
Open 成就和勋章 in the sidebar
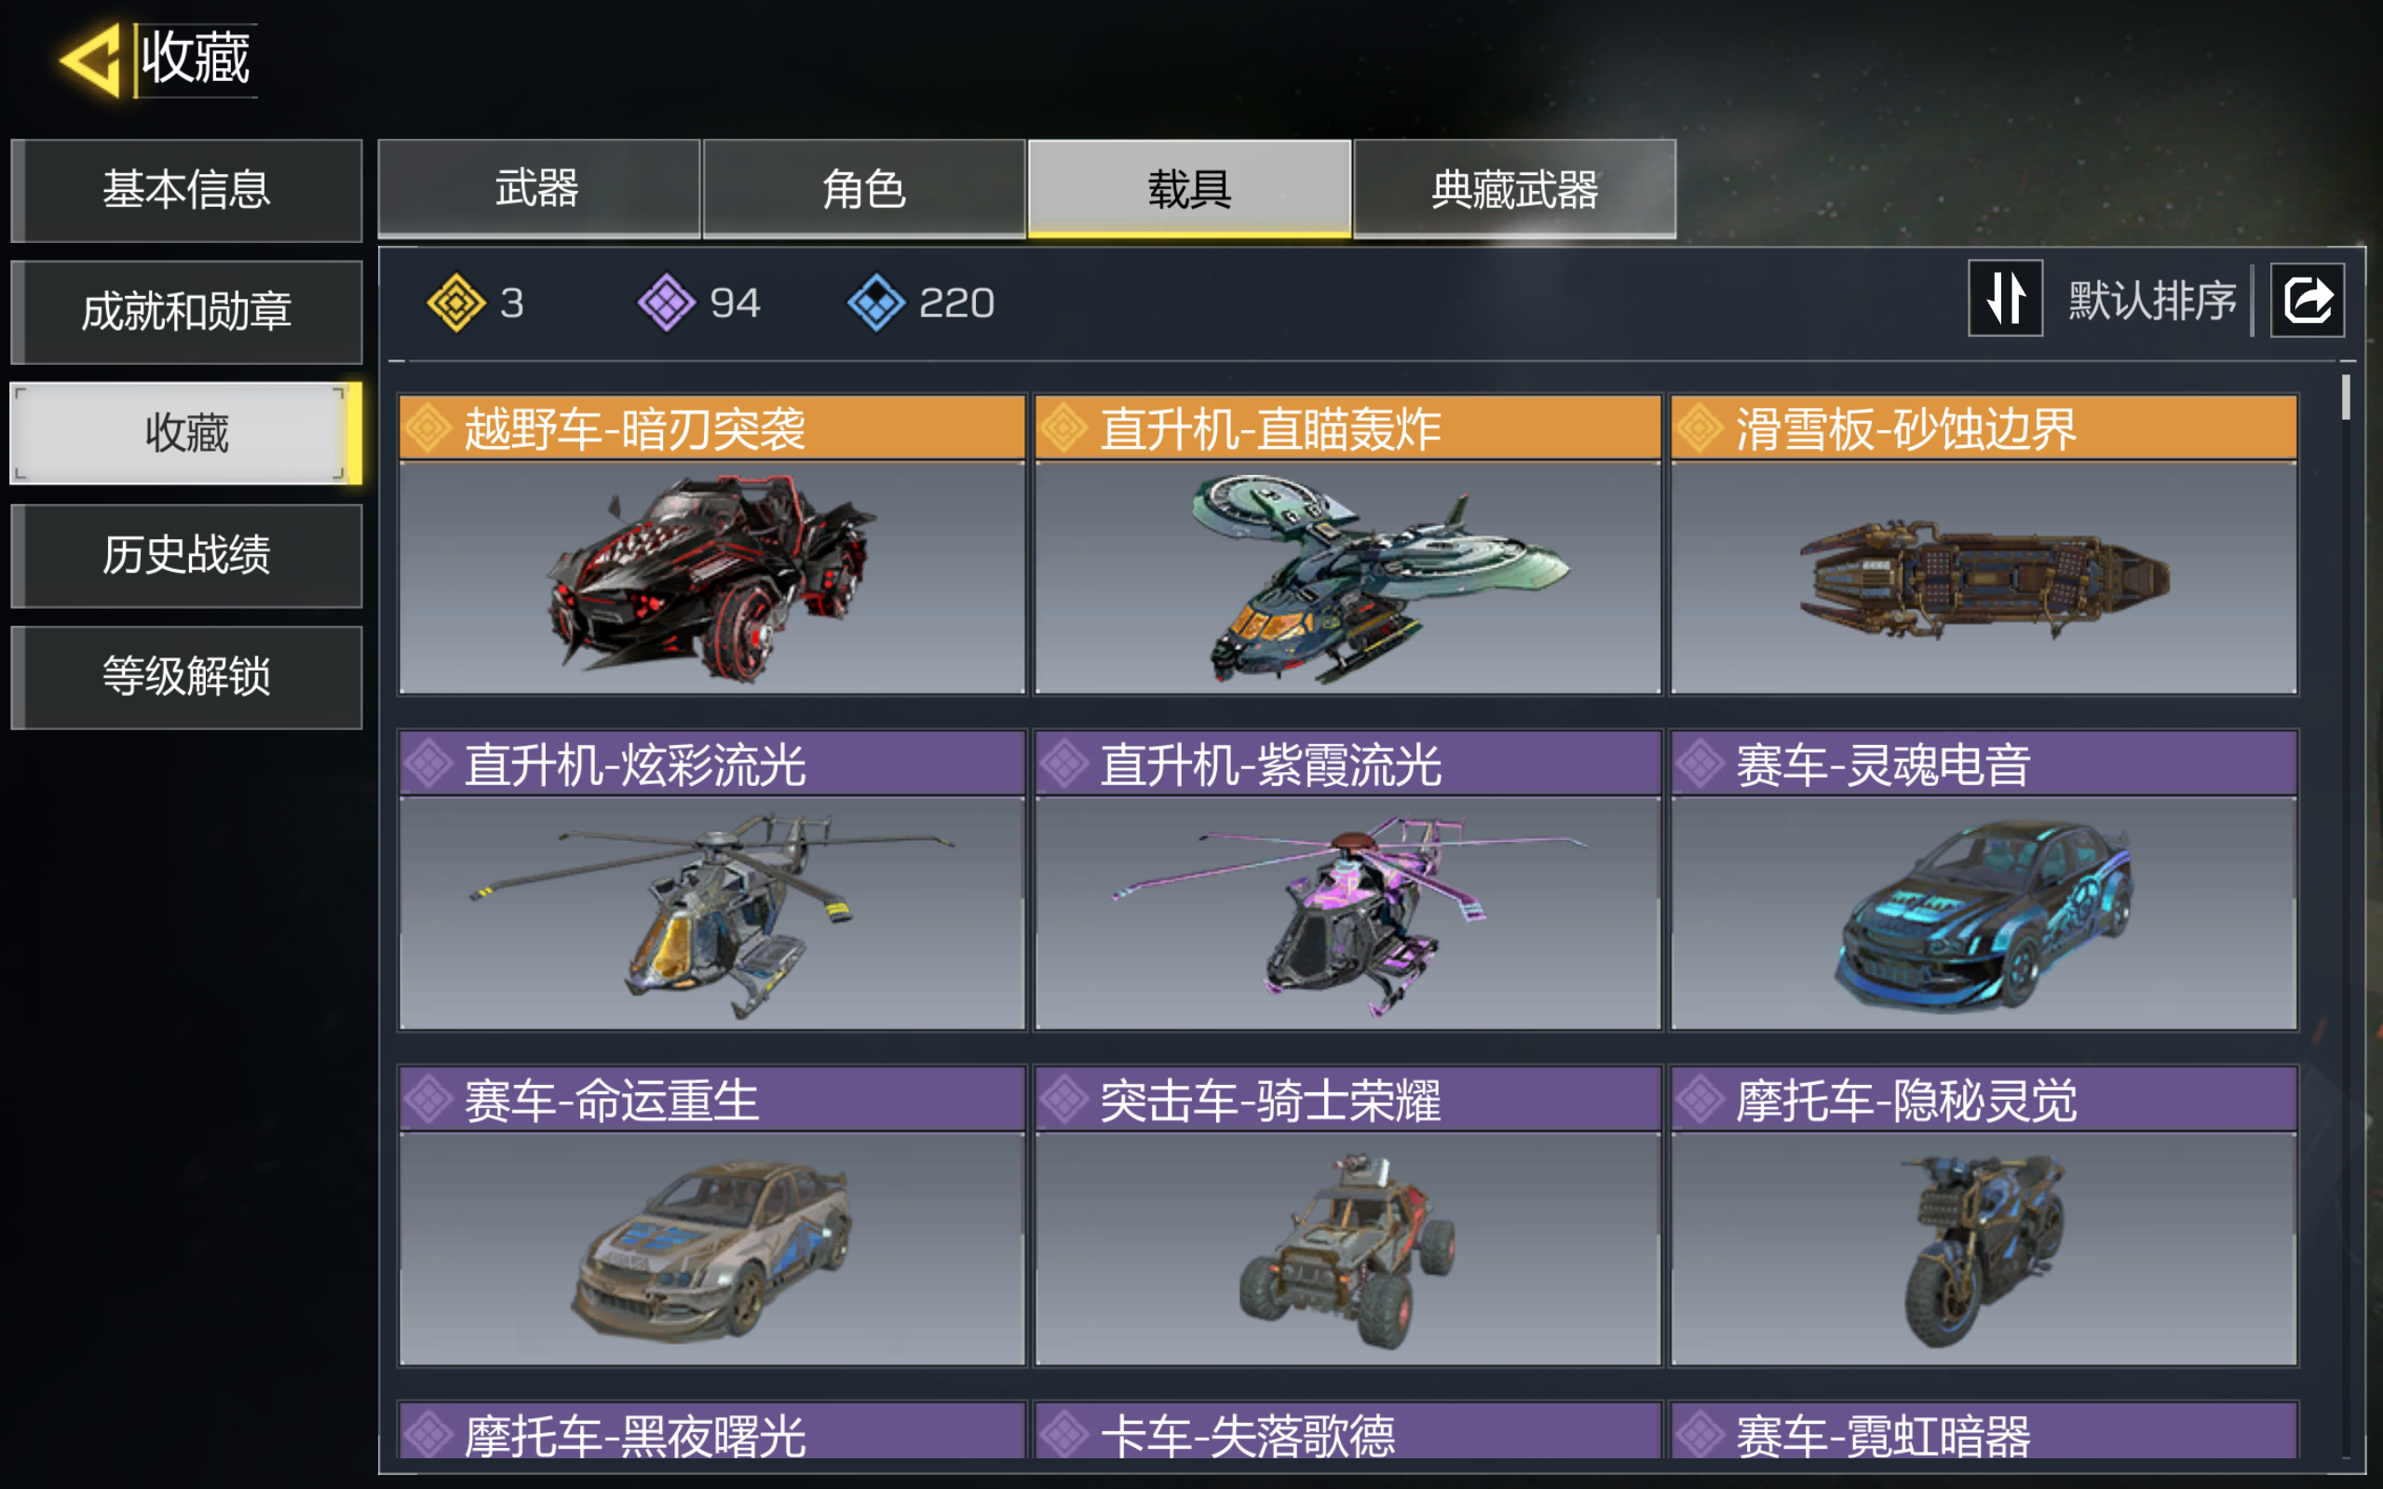coord(186,312)
